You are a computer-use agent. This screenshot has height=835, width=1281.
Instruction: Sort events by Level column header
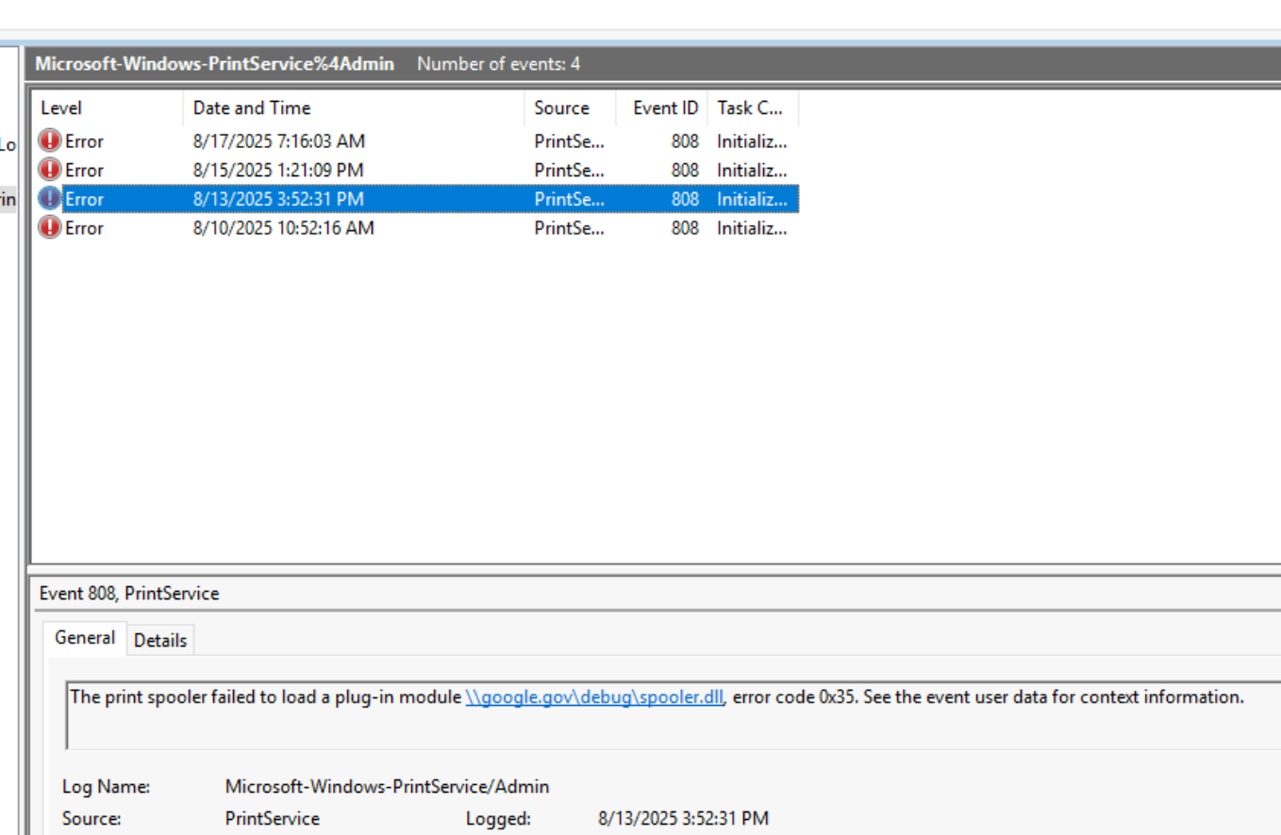click(108, 108)
